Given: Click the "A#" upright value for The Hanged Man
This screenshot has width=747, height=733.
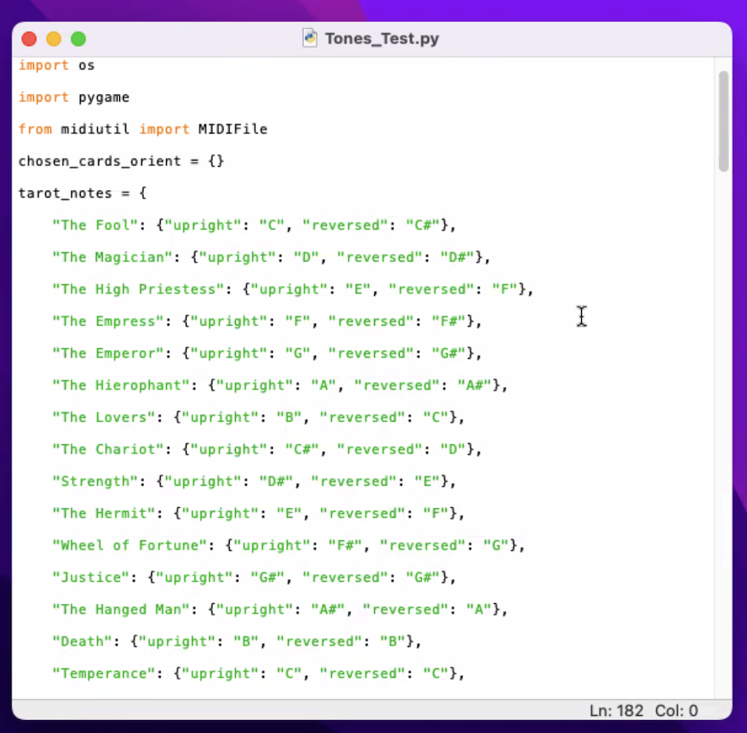Looking at the screenshot, I should [x=327, y=609].
